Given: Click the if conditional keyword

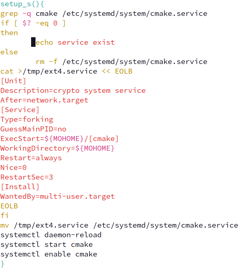Looking at the screenshot, I should [4, 23].
